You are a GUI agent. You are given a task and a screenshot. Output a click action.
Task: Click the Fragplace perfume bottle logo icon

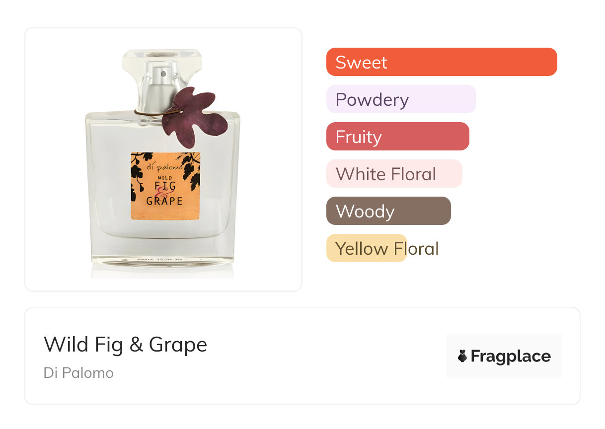(x=462, y=356)
